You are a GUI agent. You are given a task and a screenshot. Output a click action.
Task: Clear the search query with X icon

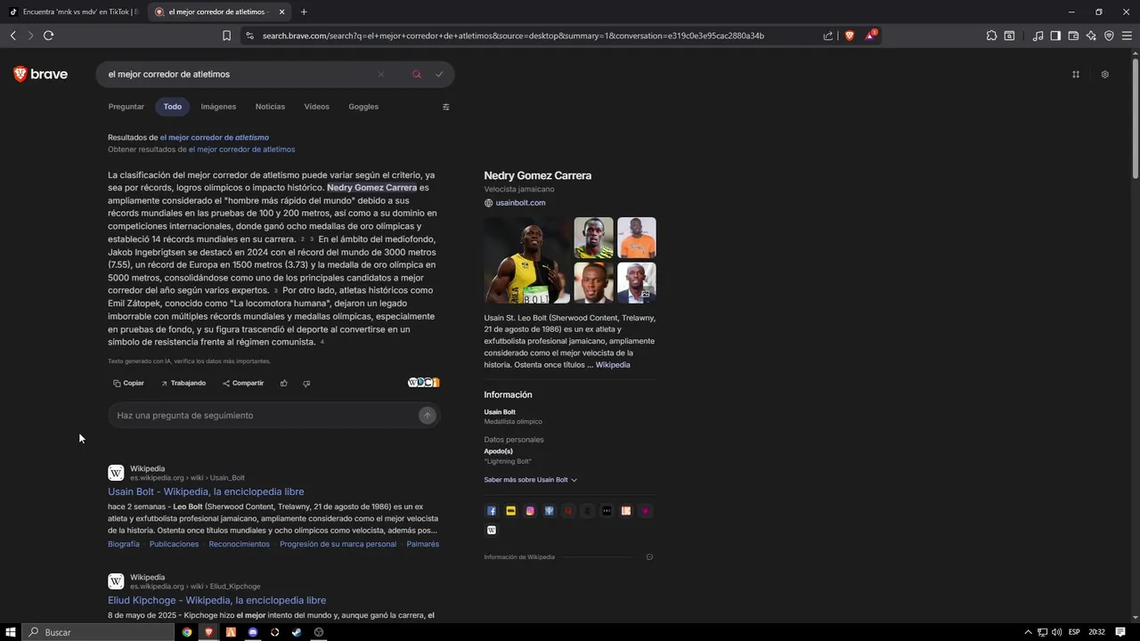(x=381, y=74)
